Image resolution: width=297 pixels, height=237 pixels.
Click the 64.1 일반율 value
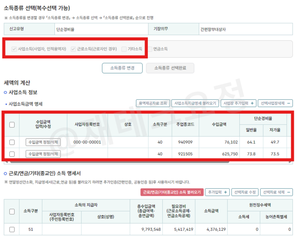pos(251,142)
